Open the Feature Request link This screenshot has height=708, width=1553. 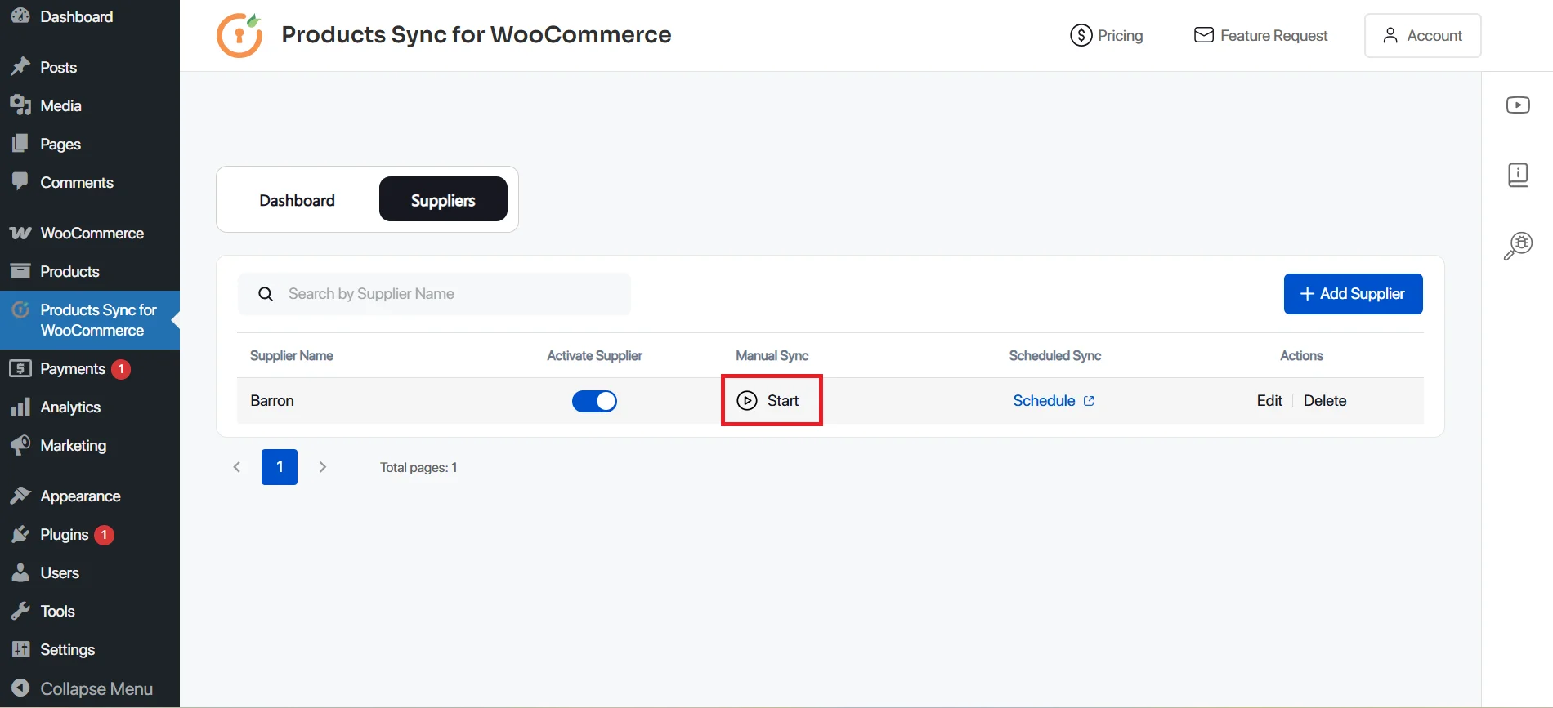pos(1260,35)
